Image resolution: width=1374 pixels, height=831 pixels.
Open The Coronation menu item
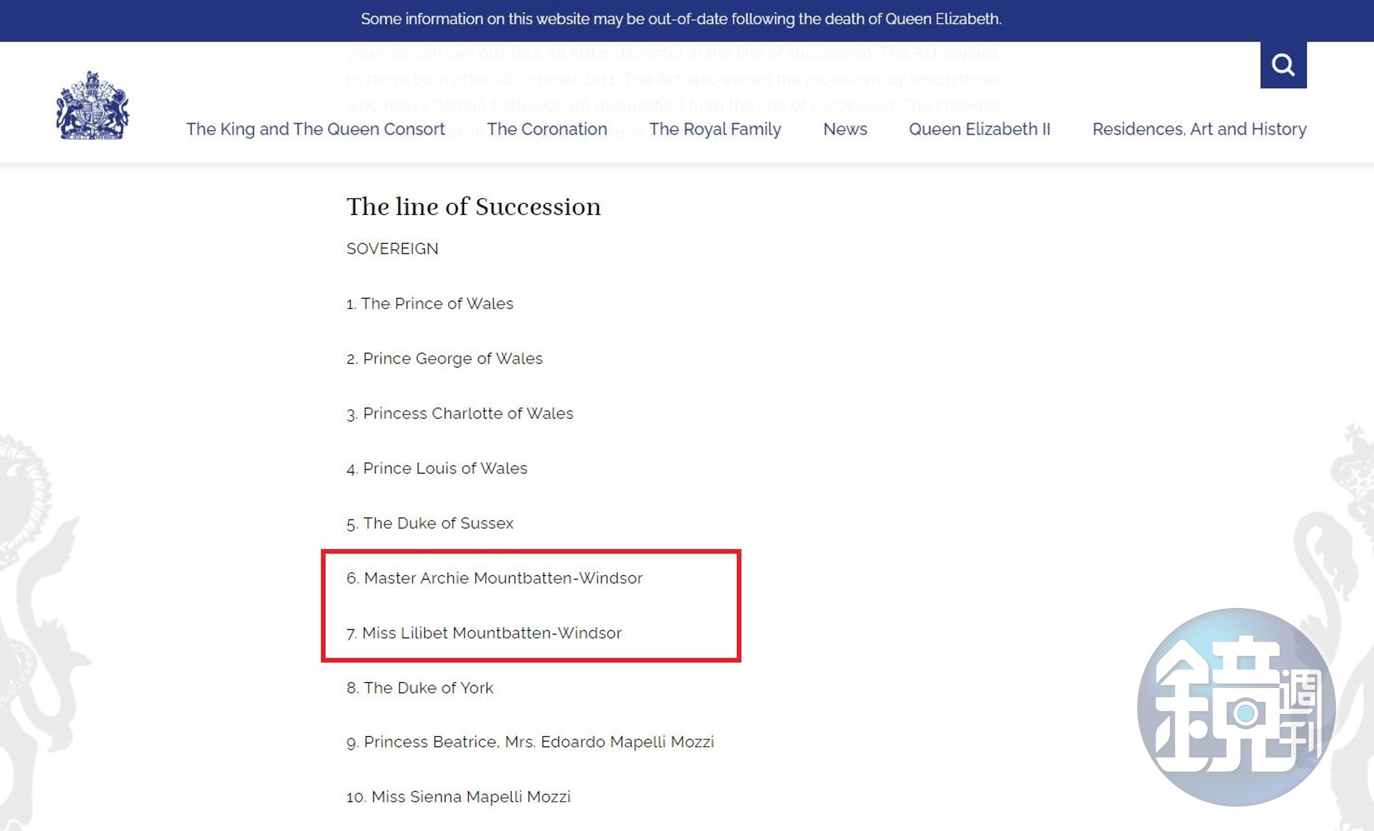coord(547,129)
